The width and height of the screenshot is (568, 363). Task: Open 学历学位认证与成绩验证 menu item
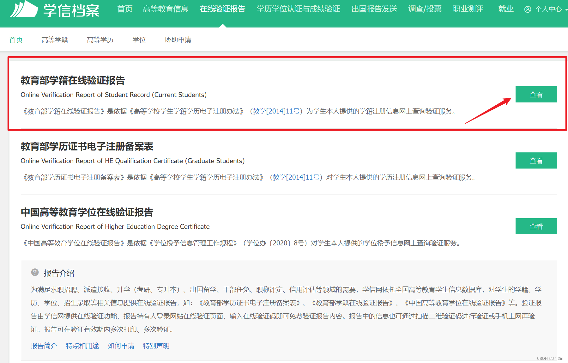(x=298, y=9)
